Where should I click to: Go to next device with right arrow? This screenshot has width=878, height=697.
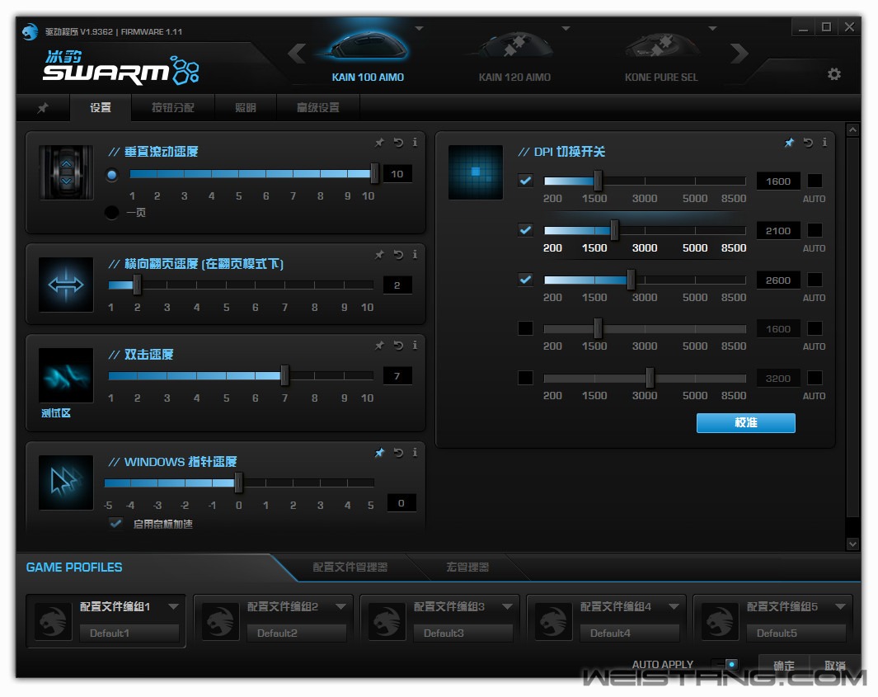739,54
